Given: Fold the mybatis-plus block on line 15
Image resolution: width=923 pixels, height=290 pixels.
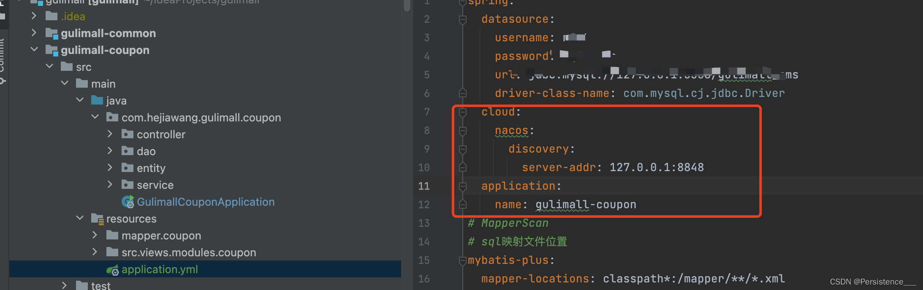Looking at the screenshot, I should point(463,260).
